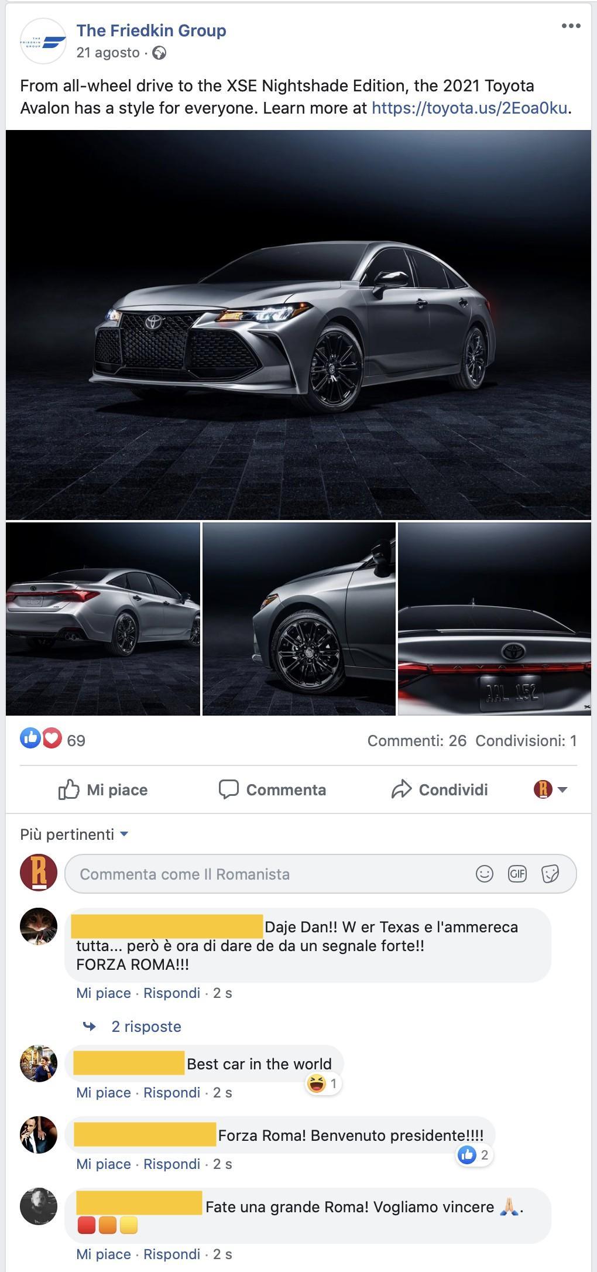597x1272 pixels.
Task: Click the laughing reaction on Best car comment
Action: pos(316,1083)
